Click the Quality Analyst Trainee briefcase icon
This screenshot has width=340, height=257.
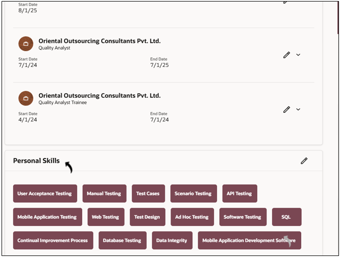[26, 98]
